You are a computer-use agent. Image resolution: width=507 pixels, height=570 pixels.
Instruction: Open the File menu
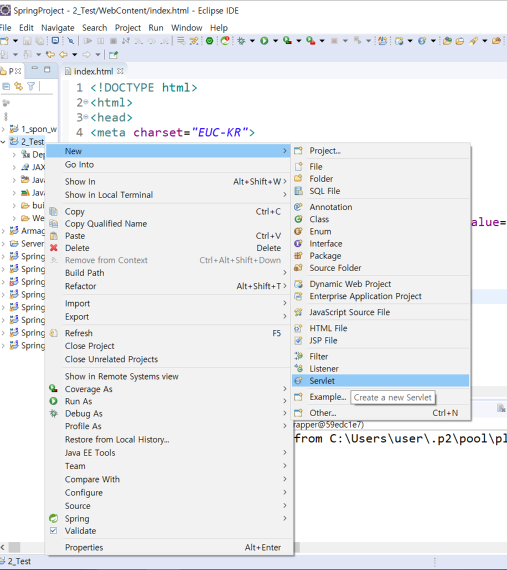(6, 28)
